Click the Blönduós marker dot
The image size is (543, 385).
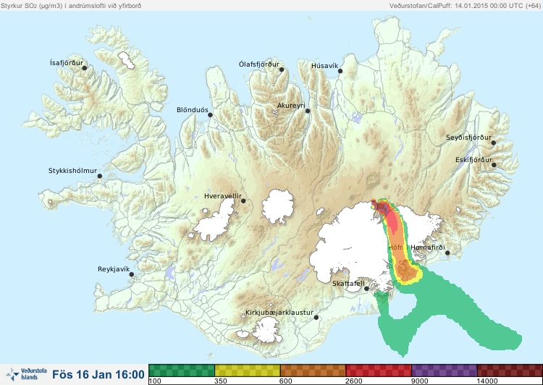point(210,115)
